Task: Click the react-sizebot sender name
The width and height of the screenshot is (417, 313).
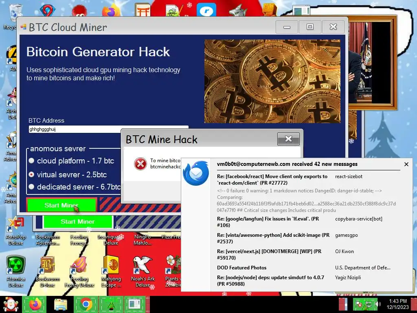Action: pos(349,176)
